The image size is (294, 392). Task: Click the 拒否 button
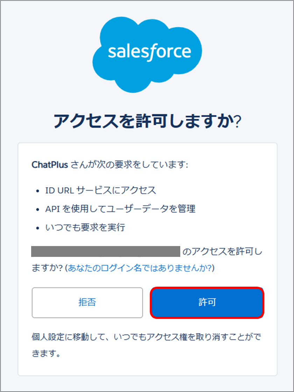87,302
